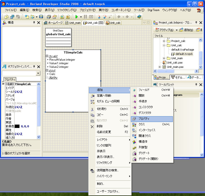The image size is (205, 196).
Task: Click the Save All toolbar icon
Action: coord(49,17)
